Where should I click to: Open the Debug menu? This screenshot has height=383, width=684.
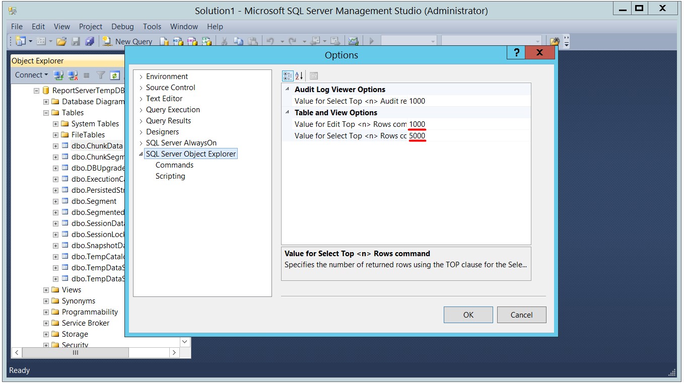122,26
